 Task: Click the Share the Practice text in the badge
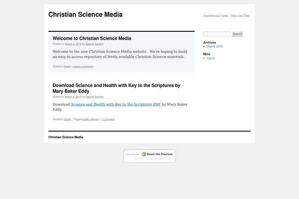coord(159,154)
